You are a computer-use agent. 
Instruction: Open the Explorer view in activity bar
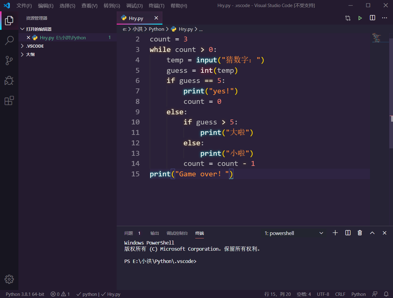coord(9,20)
